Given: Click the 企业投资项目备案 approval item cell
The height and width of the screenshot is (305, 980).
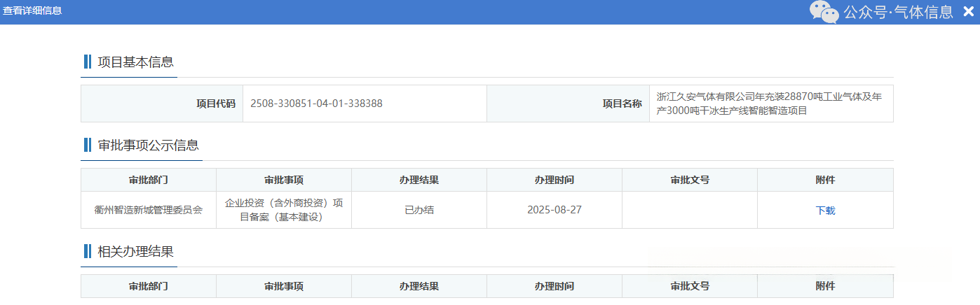Looking at the screenshot, I should coord(283,210).
